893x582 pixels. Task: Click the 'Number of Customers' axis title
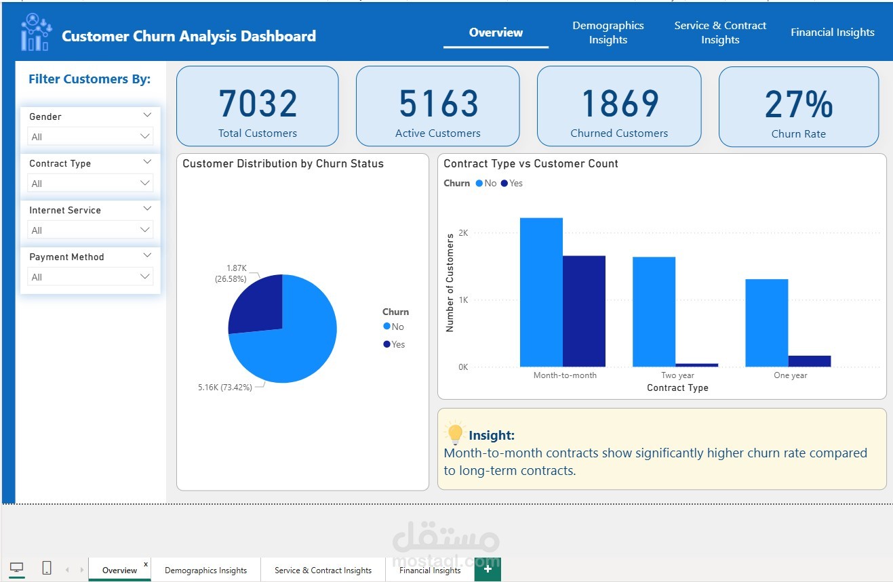point(450,283)
